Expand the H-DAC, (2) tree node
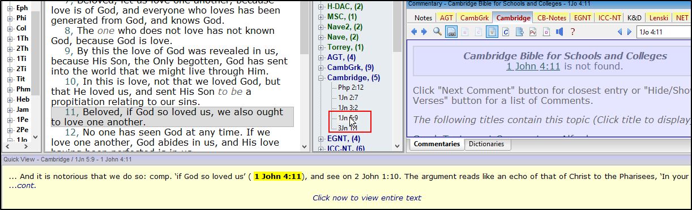Viewport: 692px width, 210px height. point(322,6)
